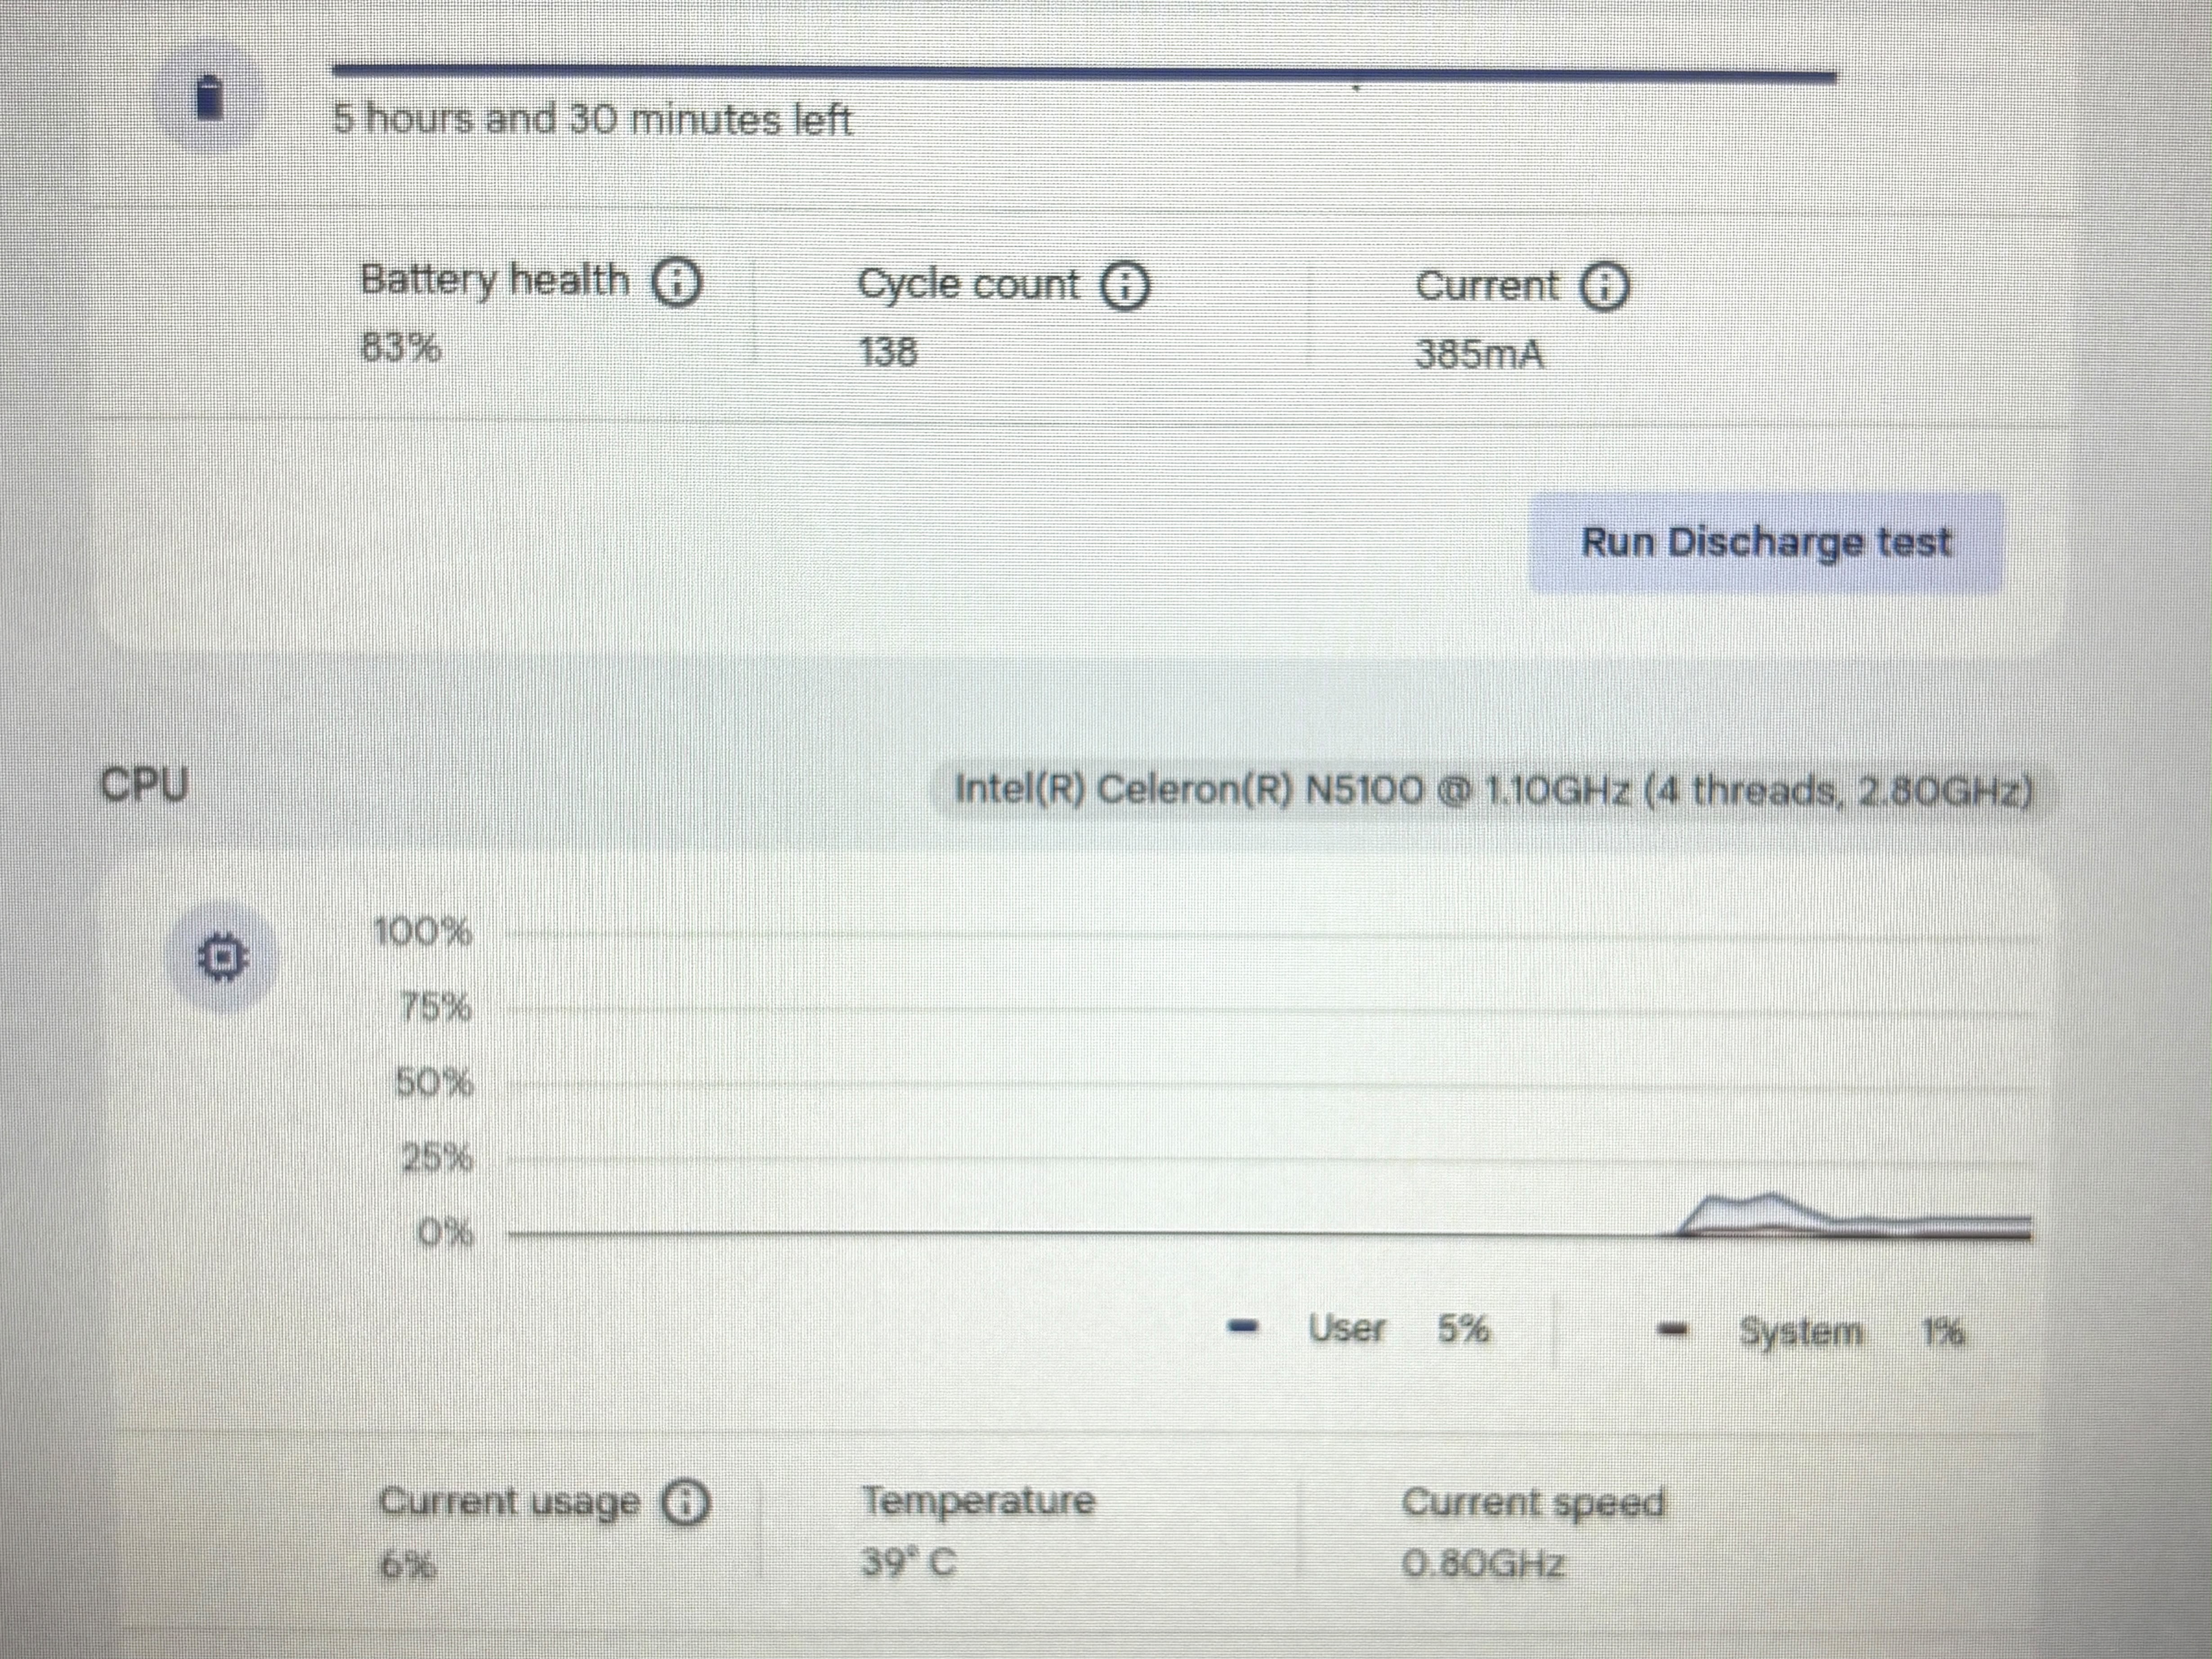The width and height of the screenshot is (2212, 1659).
Task: Open the Battery health info tooltip icon
Action: point(677,283)
